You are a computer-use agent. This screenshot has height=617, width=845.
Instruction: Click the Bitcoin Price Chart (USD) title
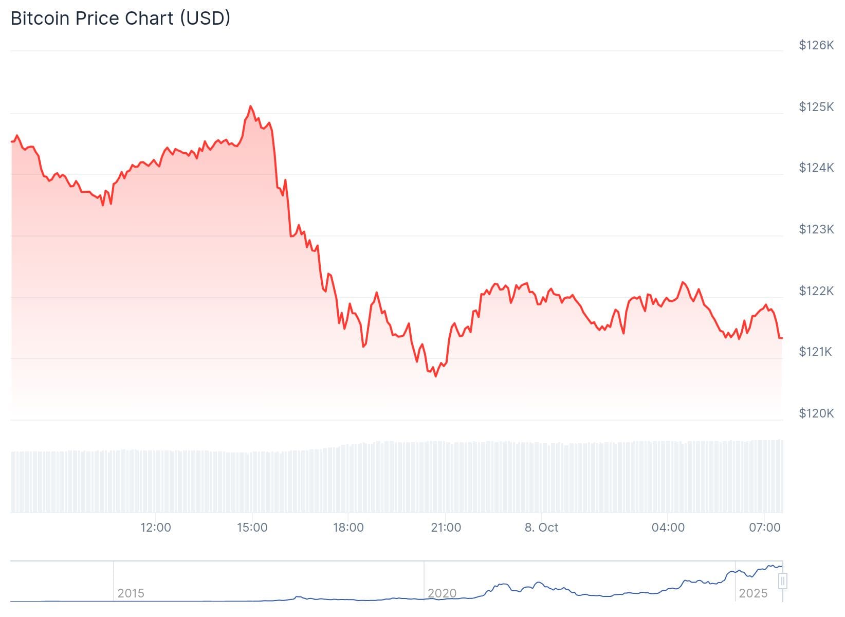120,18
